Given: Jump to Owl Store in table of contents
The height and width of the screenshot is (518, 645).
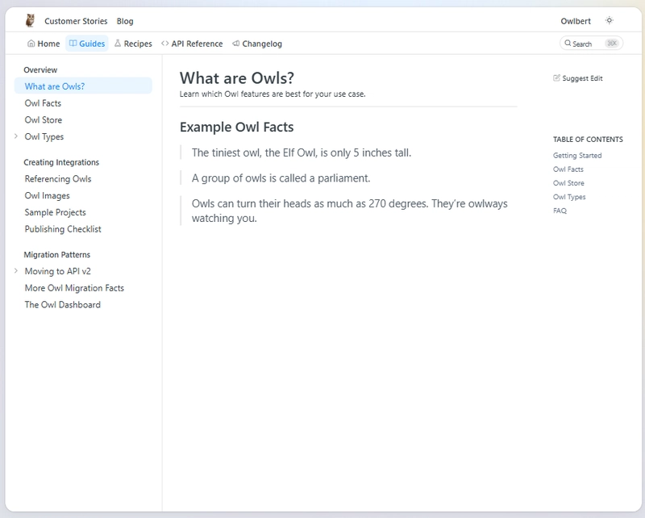Looking at the screenshot, I should point(568,183).
